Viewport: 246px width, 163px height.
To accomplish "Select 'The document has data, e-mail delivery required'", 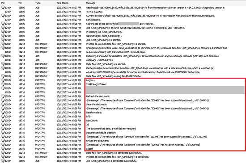I will pos(111,129).
